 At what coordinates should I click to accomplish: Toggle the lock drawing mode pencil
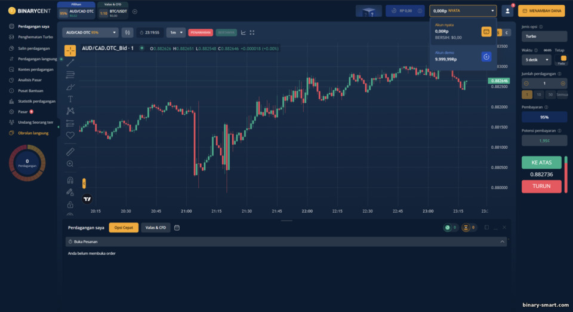coord(70,192)
